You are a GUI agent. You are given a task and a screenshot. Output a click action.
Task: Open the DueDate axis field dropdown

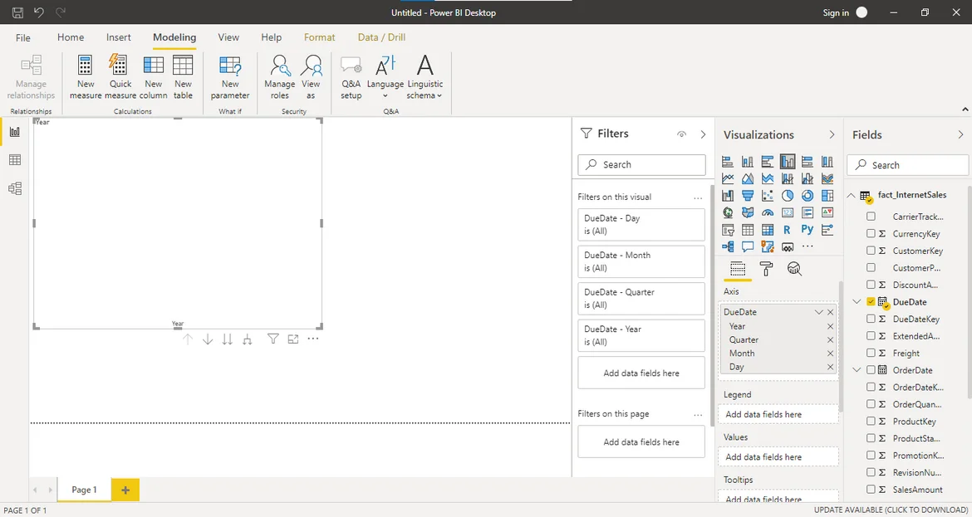(x=818, y=312)
